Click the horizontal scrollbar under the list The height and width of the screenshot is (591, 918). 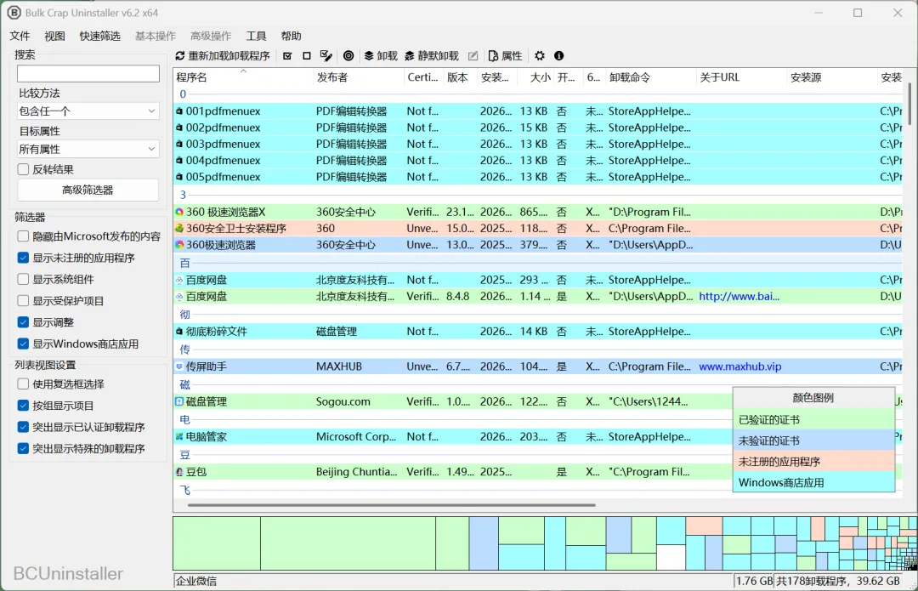click(x=391, y=504)
